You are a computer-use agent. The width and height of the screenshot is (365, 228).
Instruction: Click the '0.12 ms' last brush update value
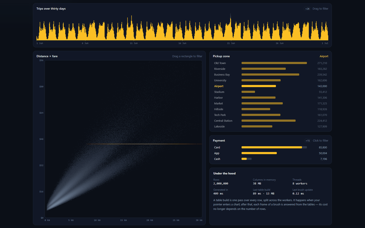coord(298,194)
